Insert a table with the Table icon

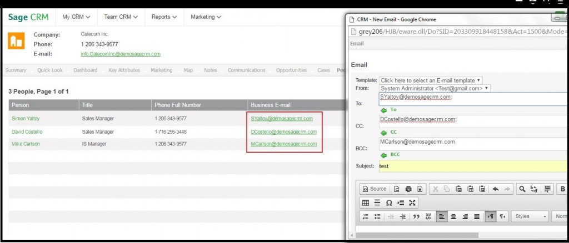point(366,203)
